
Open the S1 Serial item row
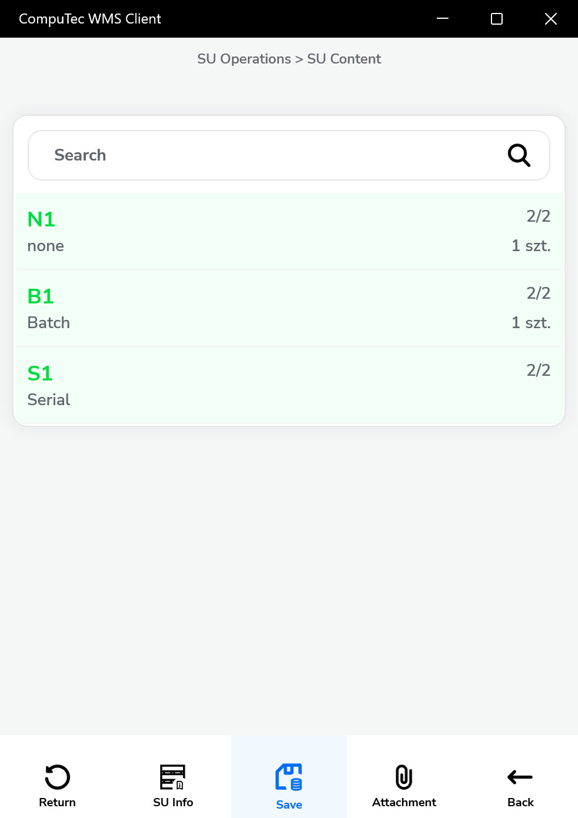288,385
